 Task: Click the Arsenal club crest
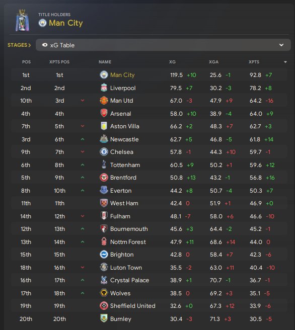104,114
